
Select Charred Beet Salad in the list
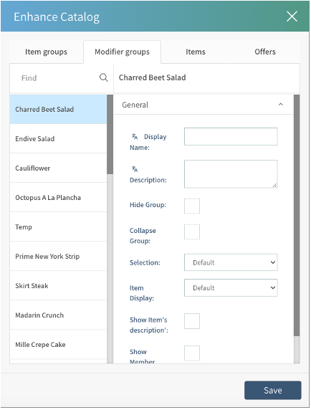[x=58, y=109]
